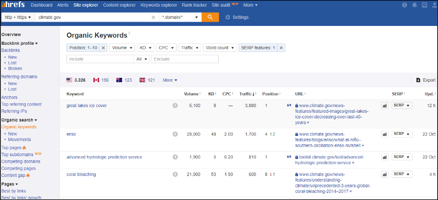438x200 pixels.
Task: Open the *.domain/* mode dropdown
Action: coord(180,17)
